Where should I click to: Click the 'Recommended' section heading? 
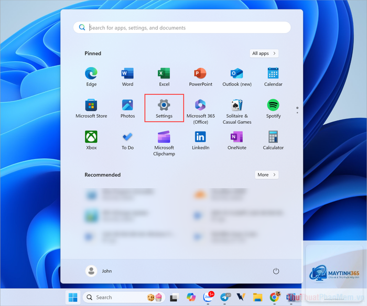103,175
